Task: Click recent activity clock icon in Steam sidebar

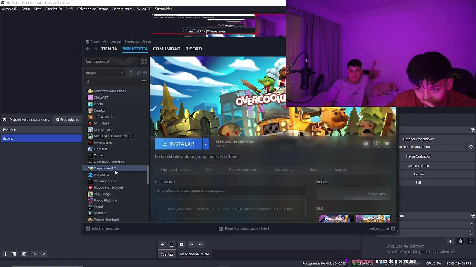Action: (x=138, y=73)
